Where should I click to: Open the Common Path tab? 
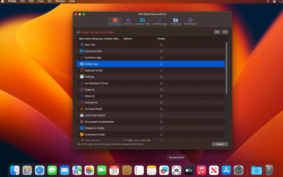142,21
